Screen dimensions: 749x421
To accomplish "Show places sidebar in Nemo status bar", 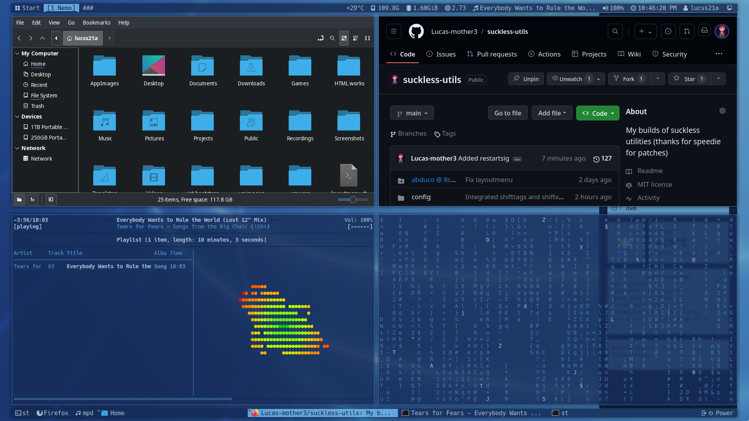I will (x=19, y=200).
